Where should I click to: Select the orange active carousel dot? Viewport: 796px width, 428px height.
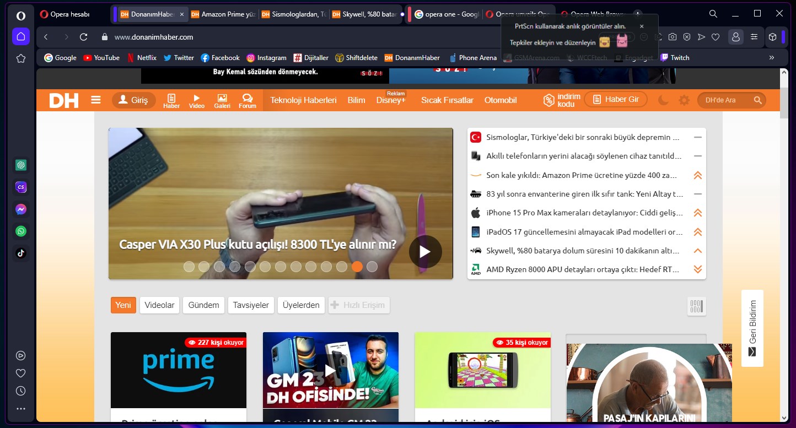click(357, 267)
